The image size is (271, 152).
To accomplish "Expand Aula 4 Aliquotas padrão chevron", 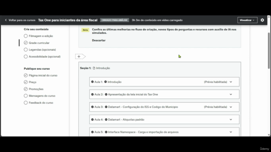I will [231, 119].
